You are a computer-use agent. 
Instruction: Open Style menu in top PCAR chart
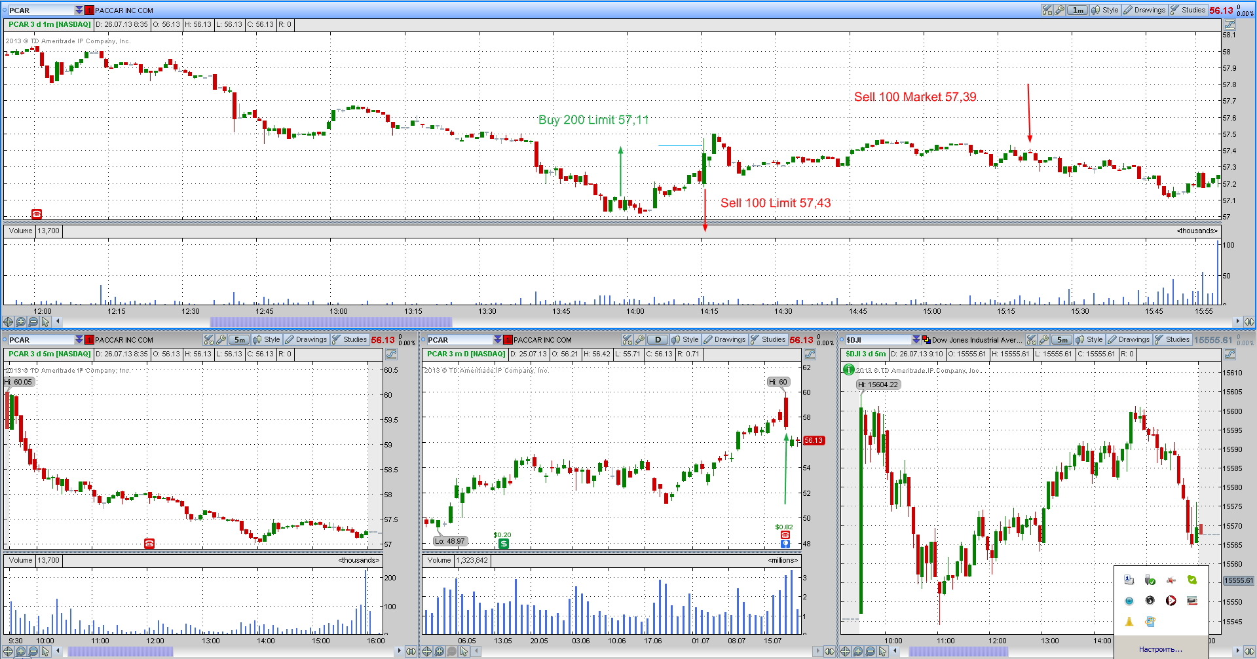(1105, 10)
